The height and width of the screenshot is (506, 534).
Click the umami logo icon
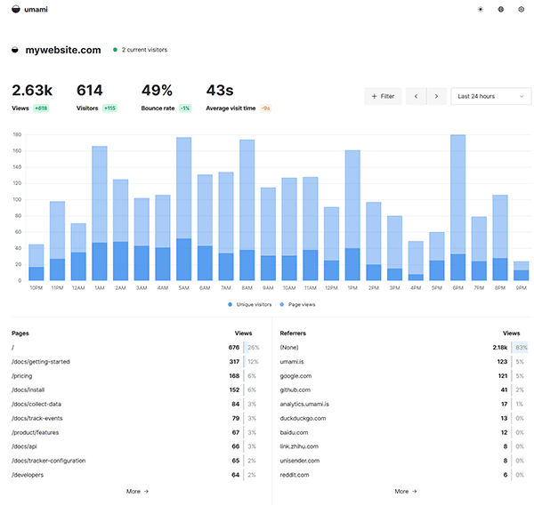[x=16, y=9]
